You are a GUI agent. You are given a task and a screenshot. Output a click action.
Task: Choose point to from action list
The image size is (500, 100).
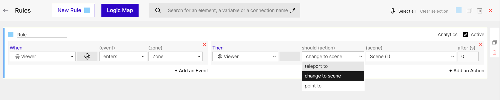coord(333,86)
